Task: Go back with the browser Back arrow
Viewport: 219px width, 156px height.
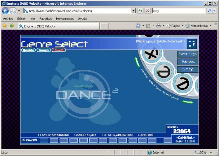Action: pyautogui.click(x=5, y=11)
